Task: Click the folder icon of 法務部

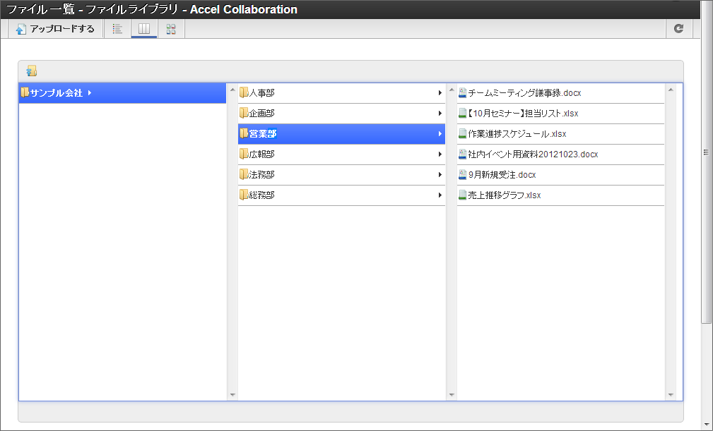Action: 244,174
